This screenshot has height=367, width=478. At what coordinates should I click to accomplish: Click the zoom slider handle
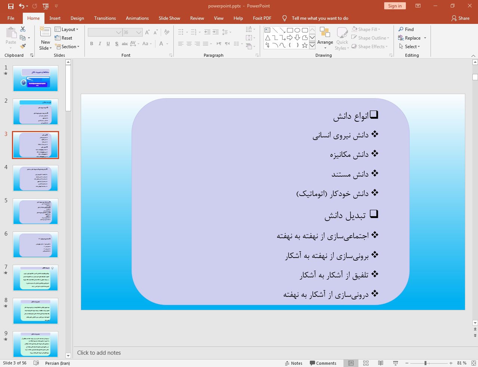pyautogui.click(x=425, y=363)
